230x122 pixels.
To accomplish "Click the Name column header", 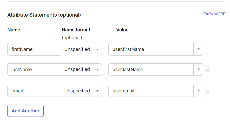I will coord(14,30).
